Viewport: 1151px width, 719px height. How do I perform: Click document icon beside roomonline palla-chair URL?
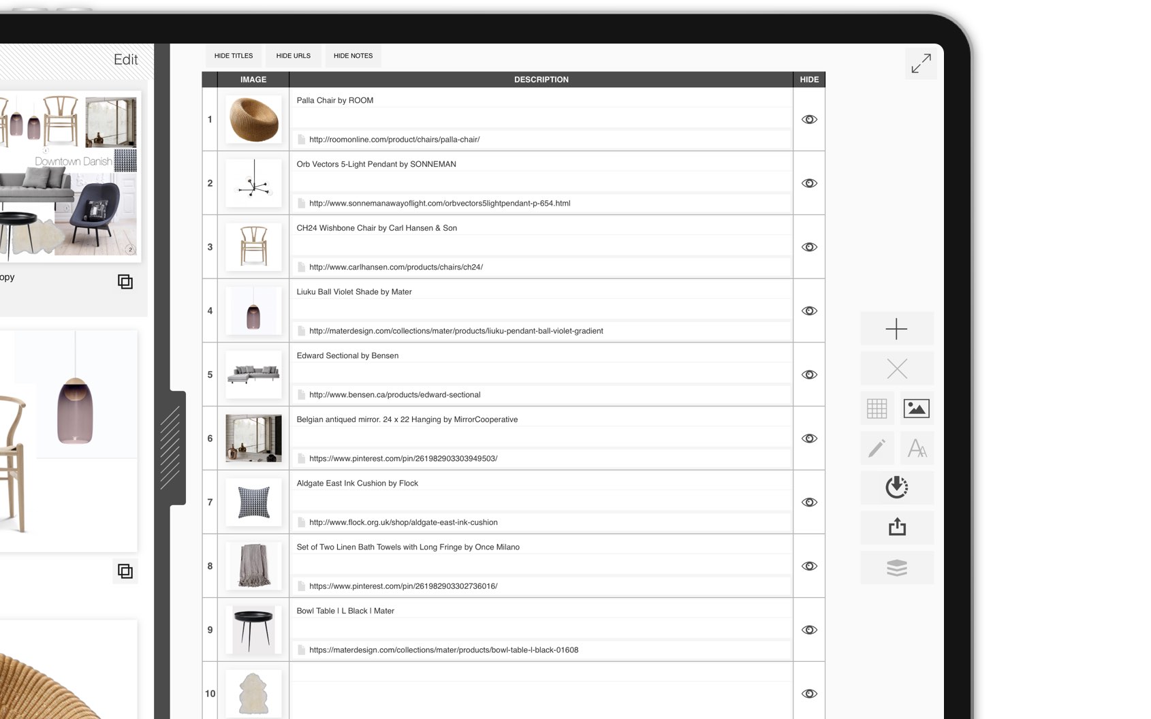pos(301,140)
